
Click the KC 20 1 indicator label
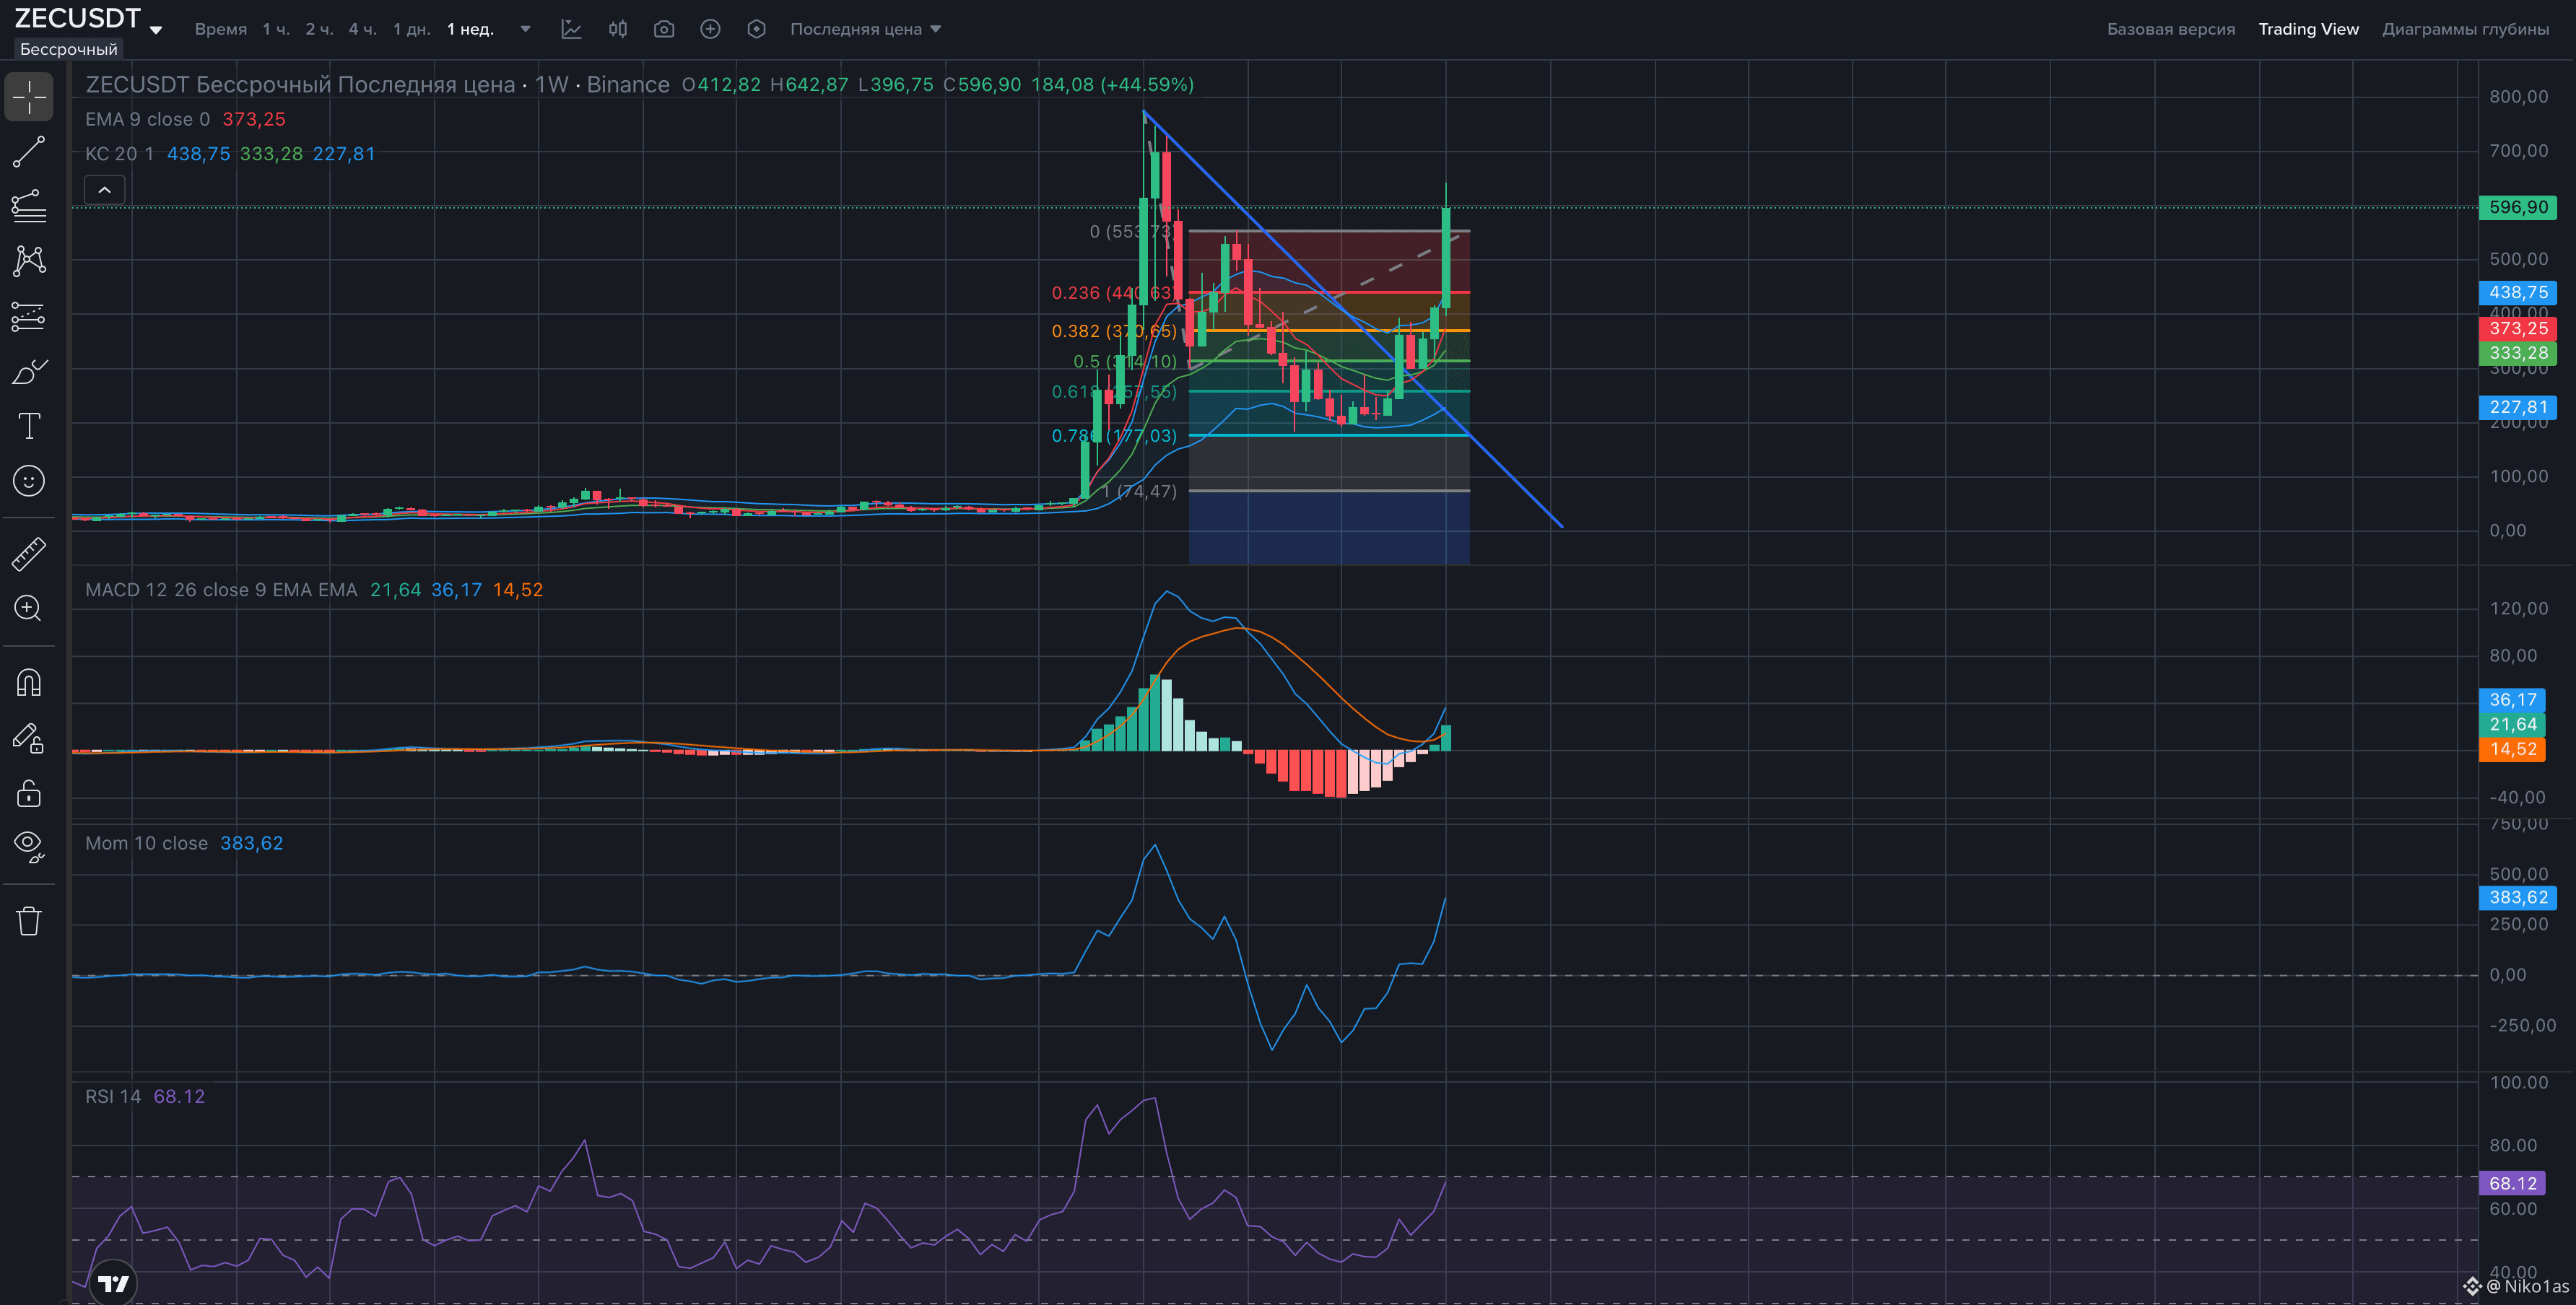pyautogui.click(x=119, y=154)
